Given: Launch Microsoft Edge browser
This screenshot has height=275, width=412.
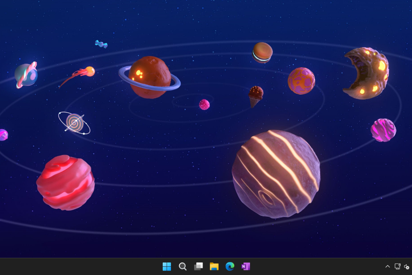Looking at the screenshot, I should (230, 266).
